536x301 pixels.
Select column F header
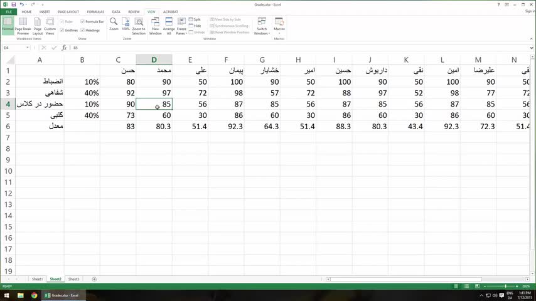pos(226,60)
